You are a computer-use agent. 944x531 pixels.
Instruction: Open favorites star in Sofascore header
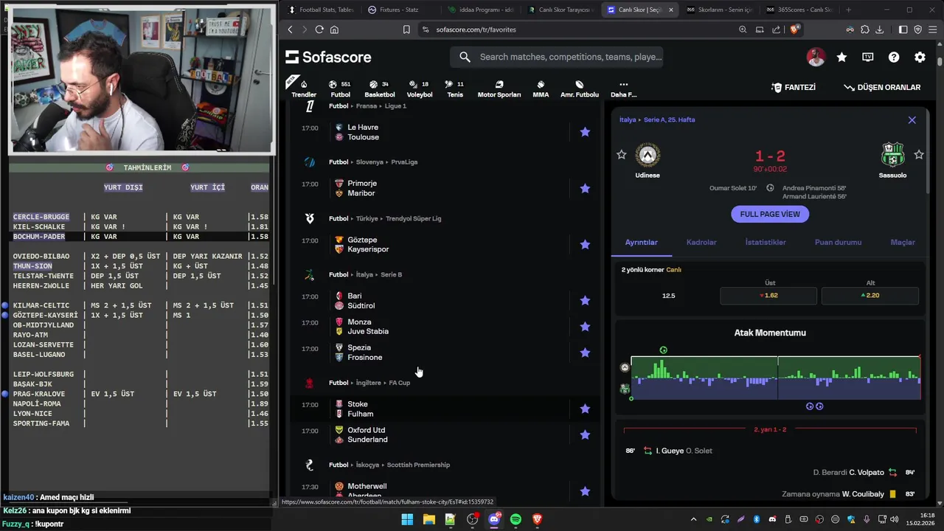(x=841, y=57)
